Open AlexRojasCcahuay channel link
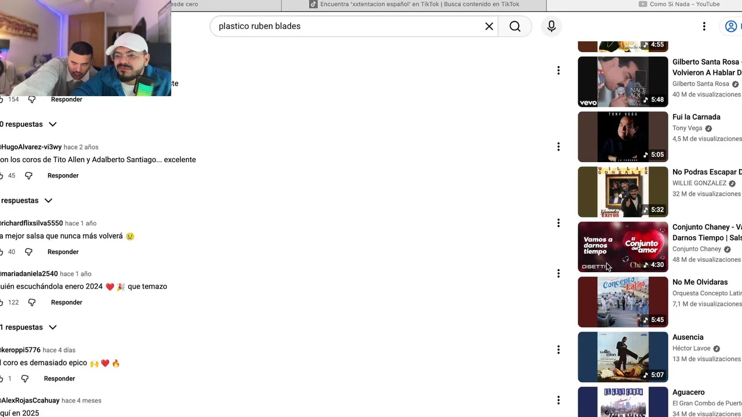 coord(30,401)
